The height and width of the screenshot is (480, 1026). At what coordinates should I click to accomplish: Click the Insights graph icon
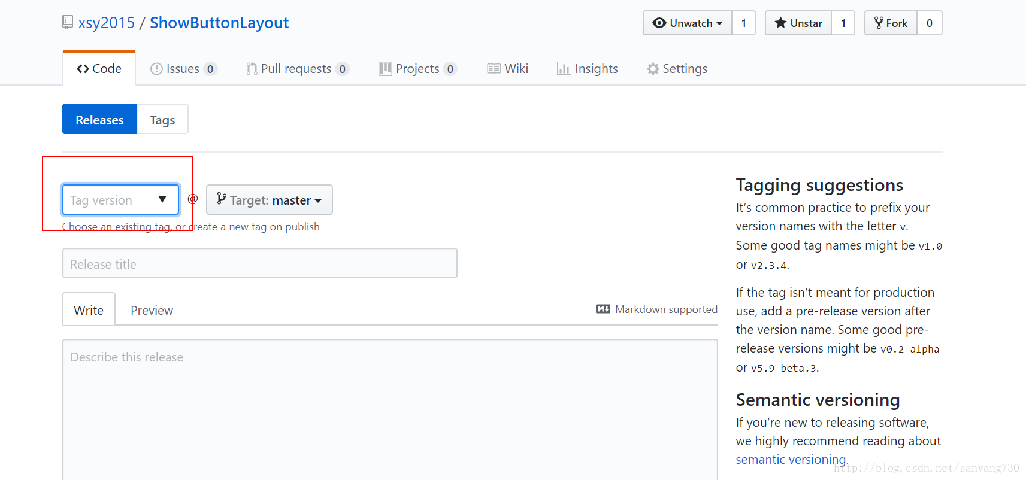563,69
